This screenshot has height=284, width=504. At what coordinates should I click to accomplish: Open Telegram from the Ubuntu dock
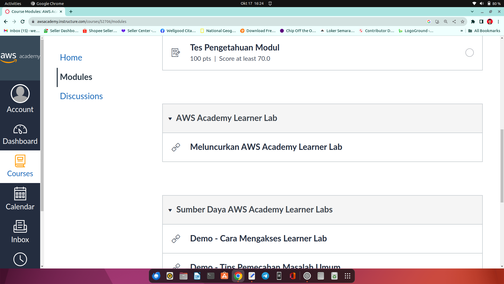click(x=265, y=276)
